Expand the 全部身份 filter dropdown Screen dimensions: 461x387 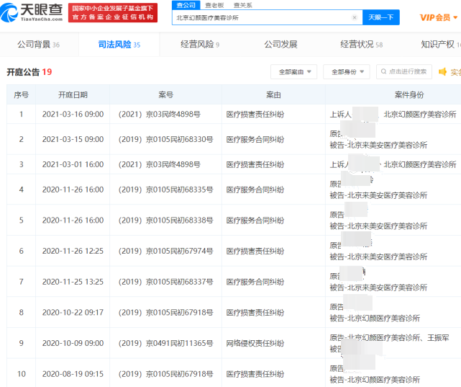(346, 72)
